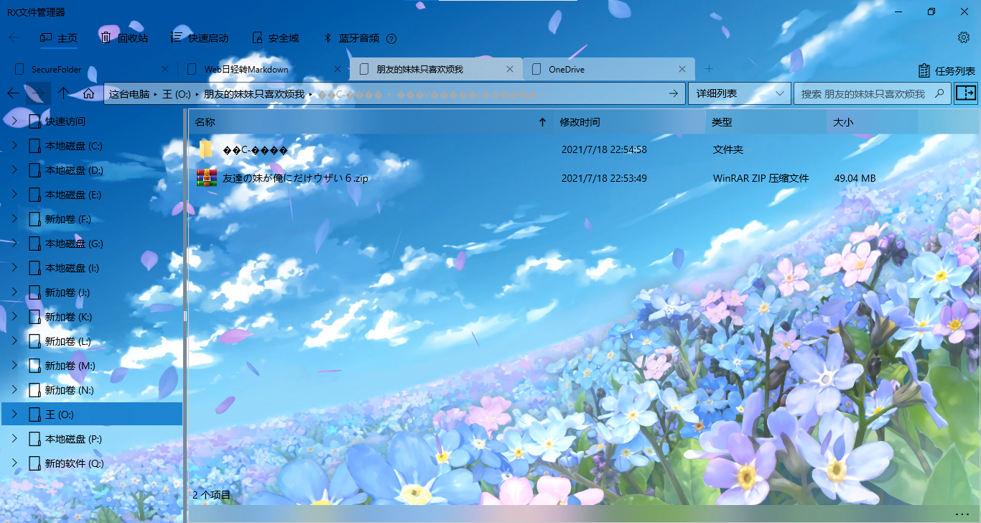
Task: Open the question mark help icon
Action: (x=391, y=39)
